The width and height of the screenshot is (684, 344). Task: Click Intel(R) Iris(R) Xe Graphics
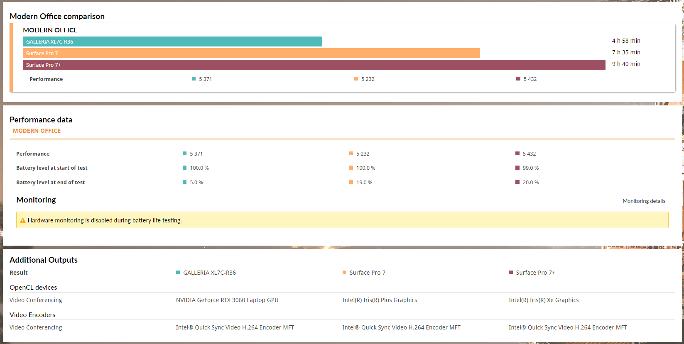point(544,300)
